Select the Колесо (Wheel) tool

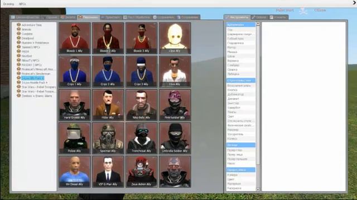click(240, 138)
